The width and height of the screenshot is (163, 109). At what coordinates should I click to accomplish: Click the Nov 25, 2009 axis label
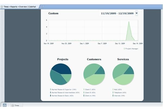point(67,43)
